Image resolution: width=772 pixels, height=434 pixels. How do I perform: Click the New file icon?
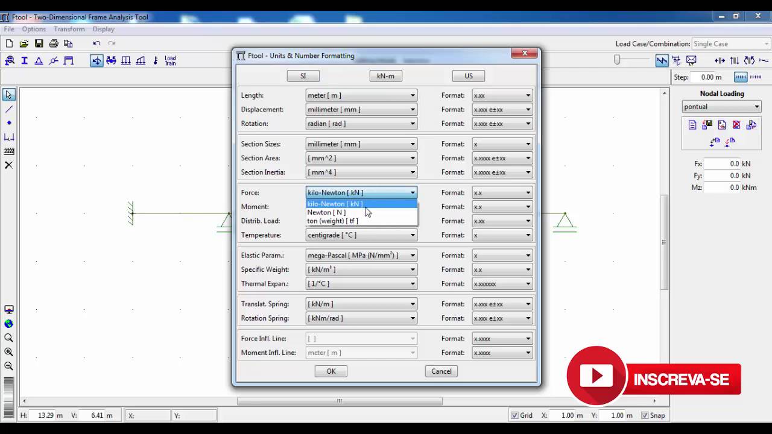(9, 43)
